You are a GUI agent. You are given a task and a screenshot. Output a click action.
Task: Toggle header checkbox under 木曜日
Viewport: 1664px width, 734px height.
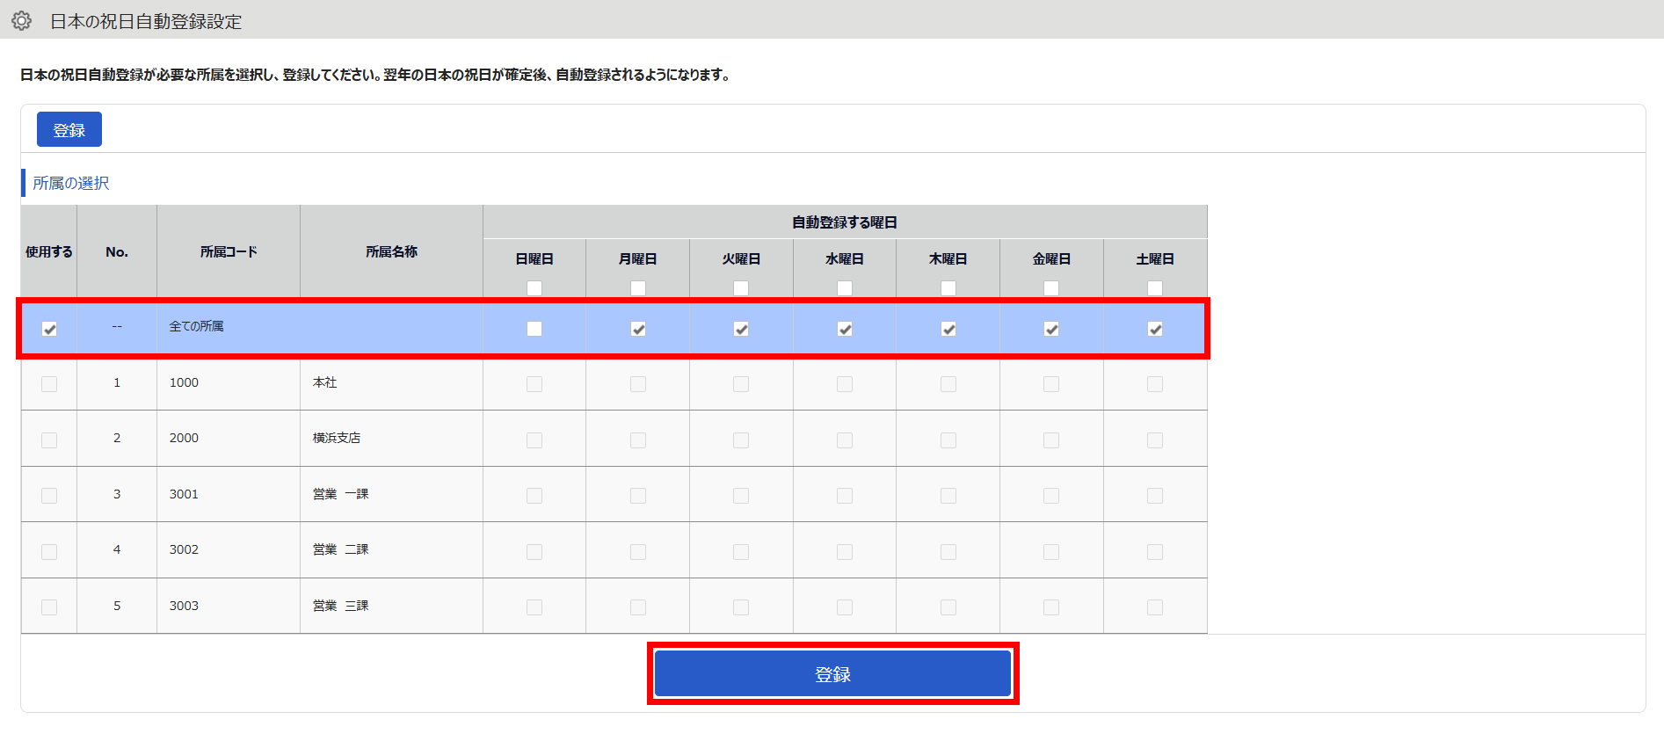[x=948, y=288]
